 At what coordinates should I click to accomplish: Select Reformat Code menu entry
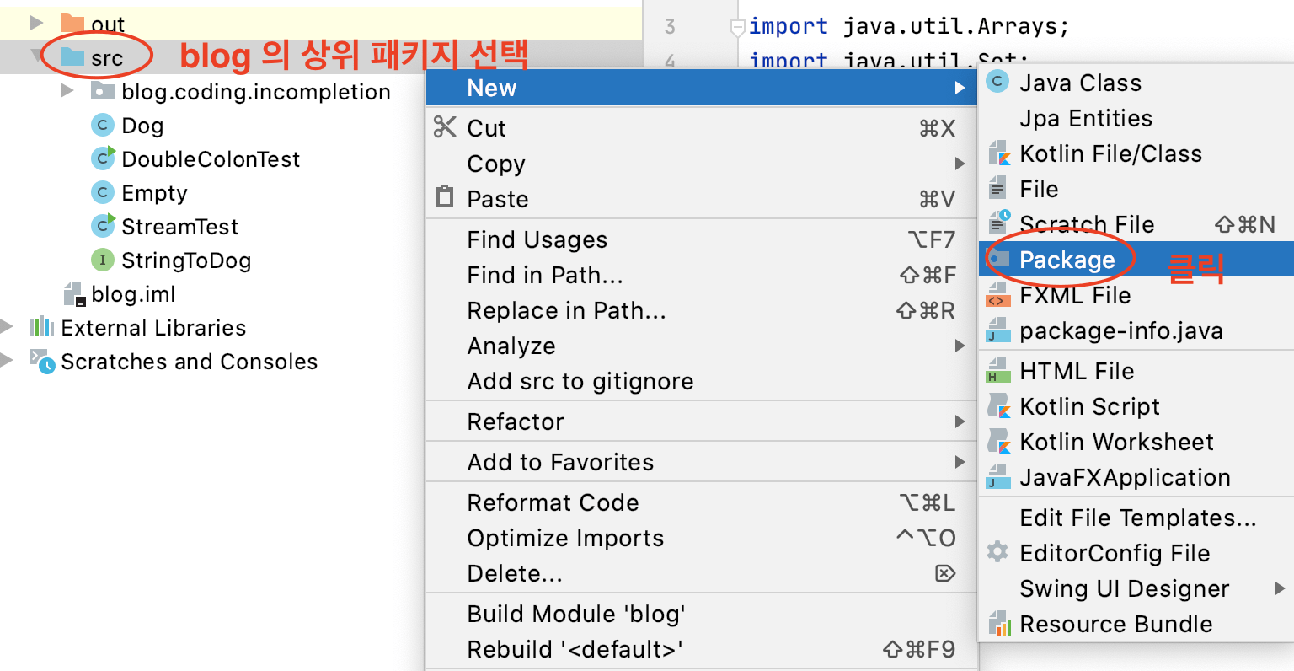pos(553,502)
